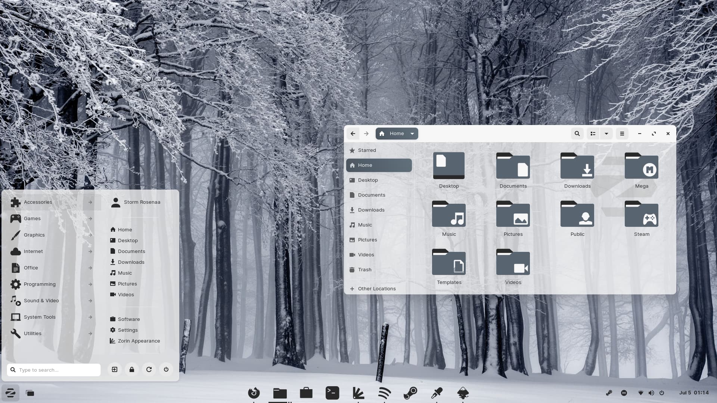Expand Internet category in start menu
Viewport: 717px width, 403px height.
pos(52,251)
